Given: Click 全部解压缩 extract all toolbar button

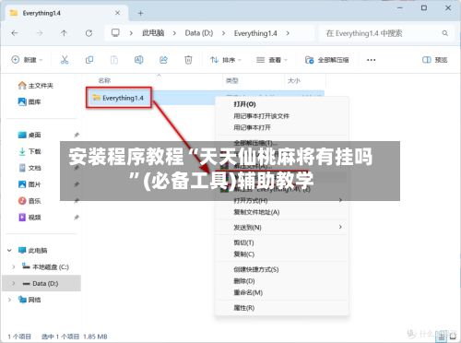Looking at the screenshot, I should click(x=326, y=60).
